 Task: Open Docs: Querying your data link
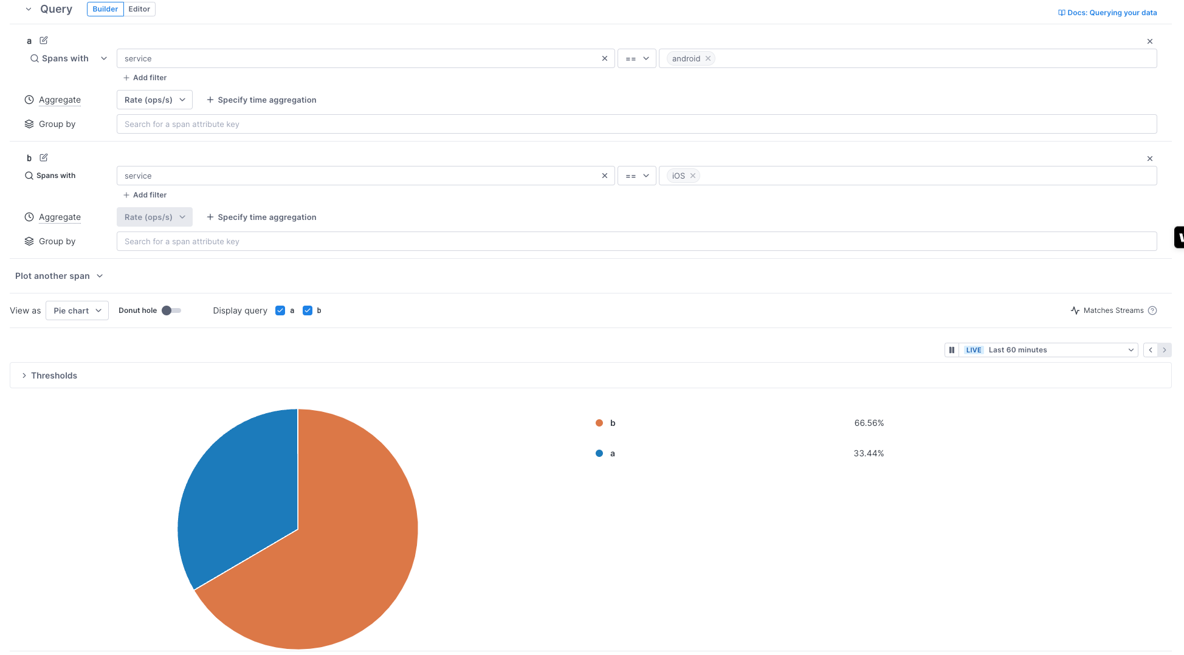click(x=1107, y=13)
